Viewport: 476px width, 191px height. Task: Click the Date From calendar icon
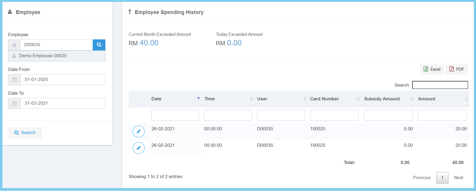15,80
